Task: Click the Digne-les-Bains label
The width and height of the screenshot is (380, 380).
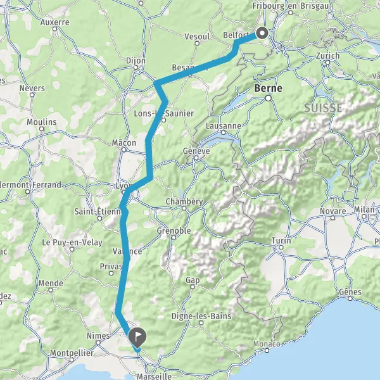Action: coord(201,316)
